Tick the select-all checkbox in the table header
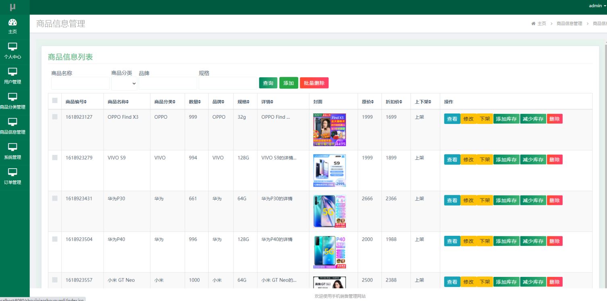 click(55, 101)
